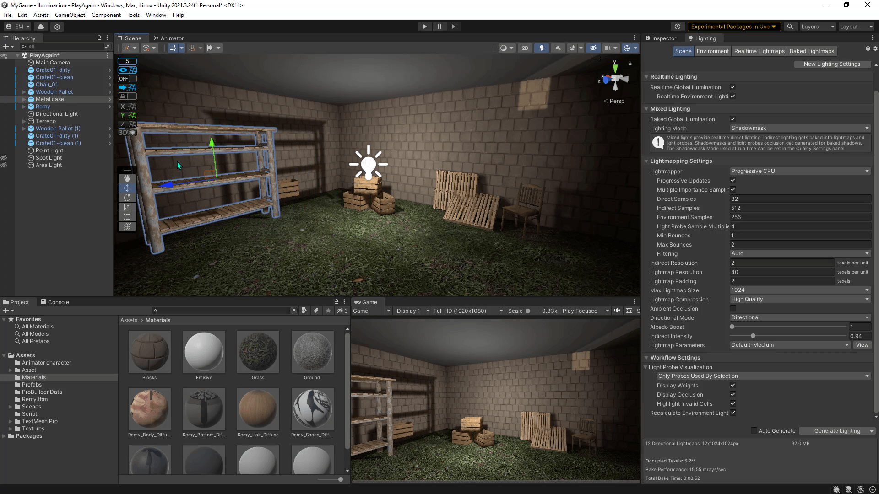
Task: Adjust the Indirect Intensity slider
Action: coord(753,336)
